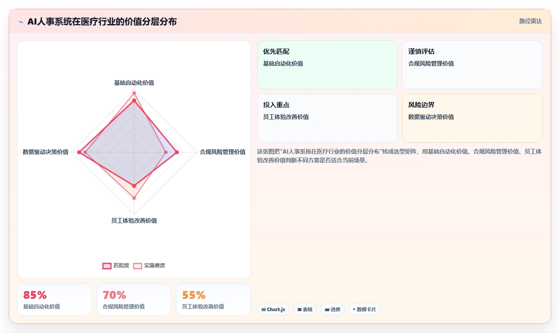Screen dimensions: 560x333
Task: Open the 优先匹配 matrix card
Action: click(x=327, y=65)
